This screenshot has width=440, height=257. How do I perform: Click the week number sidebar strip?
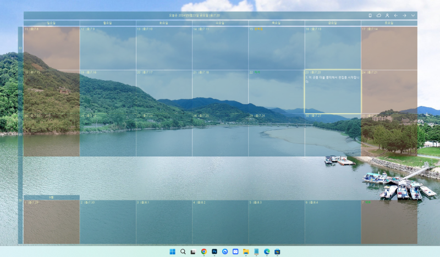click(x=20, y=135)
